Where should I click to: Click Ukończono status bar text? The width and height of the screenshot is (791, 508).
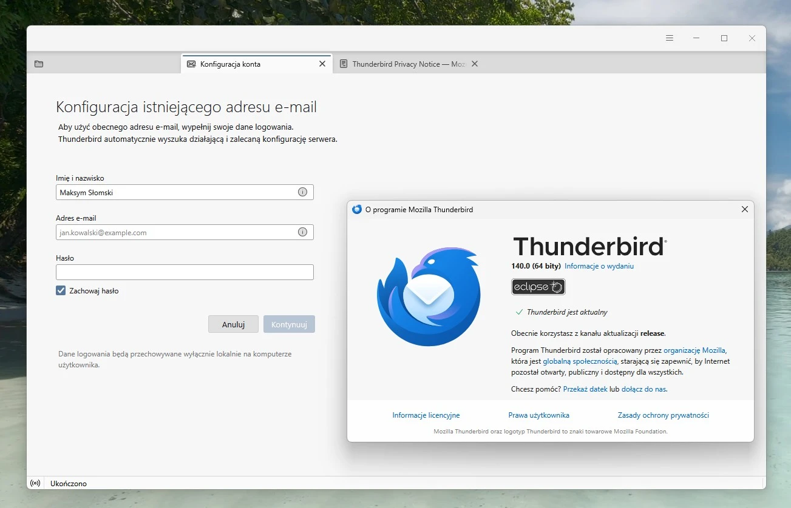coord(69,484)
